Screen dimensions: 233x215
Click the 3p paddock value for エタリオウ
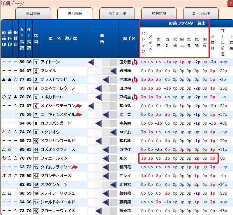tap(143, 132)
